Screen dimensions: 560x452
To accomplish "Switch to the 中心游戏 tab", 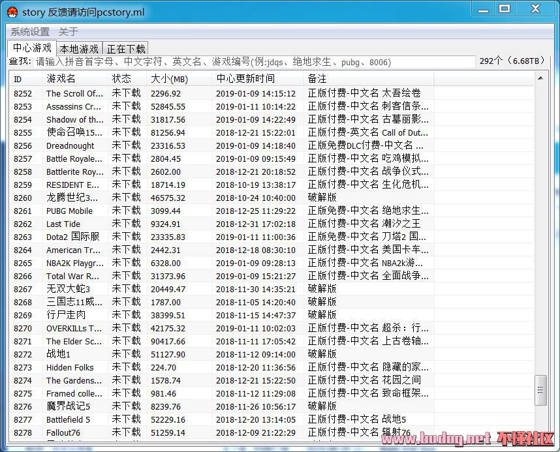I will (32, 48).
